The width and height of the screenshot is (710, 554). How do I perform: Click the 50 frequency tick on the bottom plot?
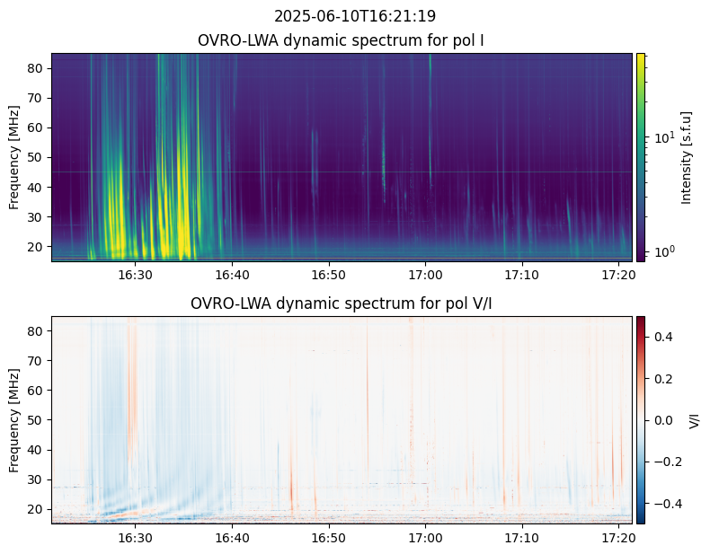(x=36, y=420)
